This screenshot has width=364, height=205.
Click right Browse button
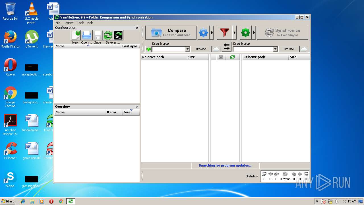(x=289, y=49)
